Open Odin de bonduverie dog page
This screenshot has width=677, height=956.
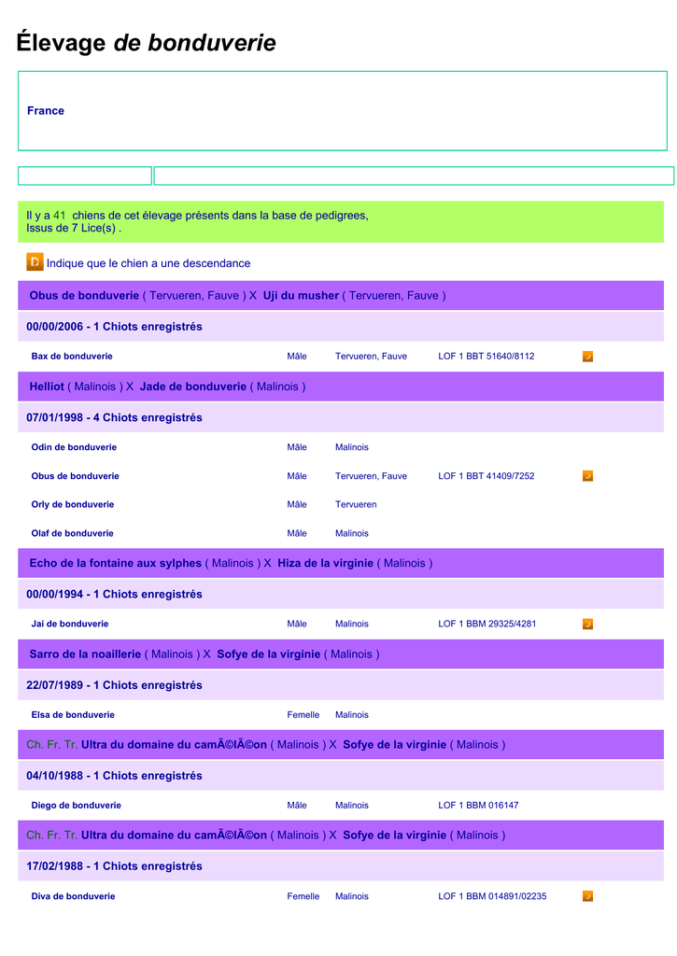tap(74, 447)
